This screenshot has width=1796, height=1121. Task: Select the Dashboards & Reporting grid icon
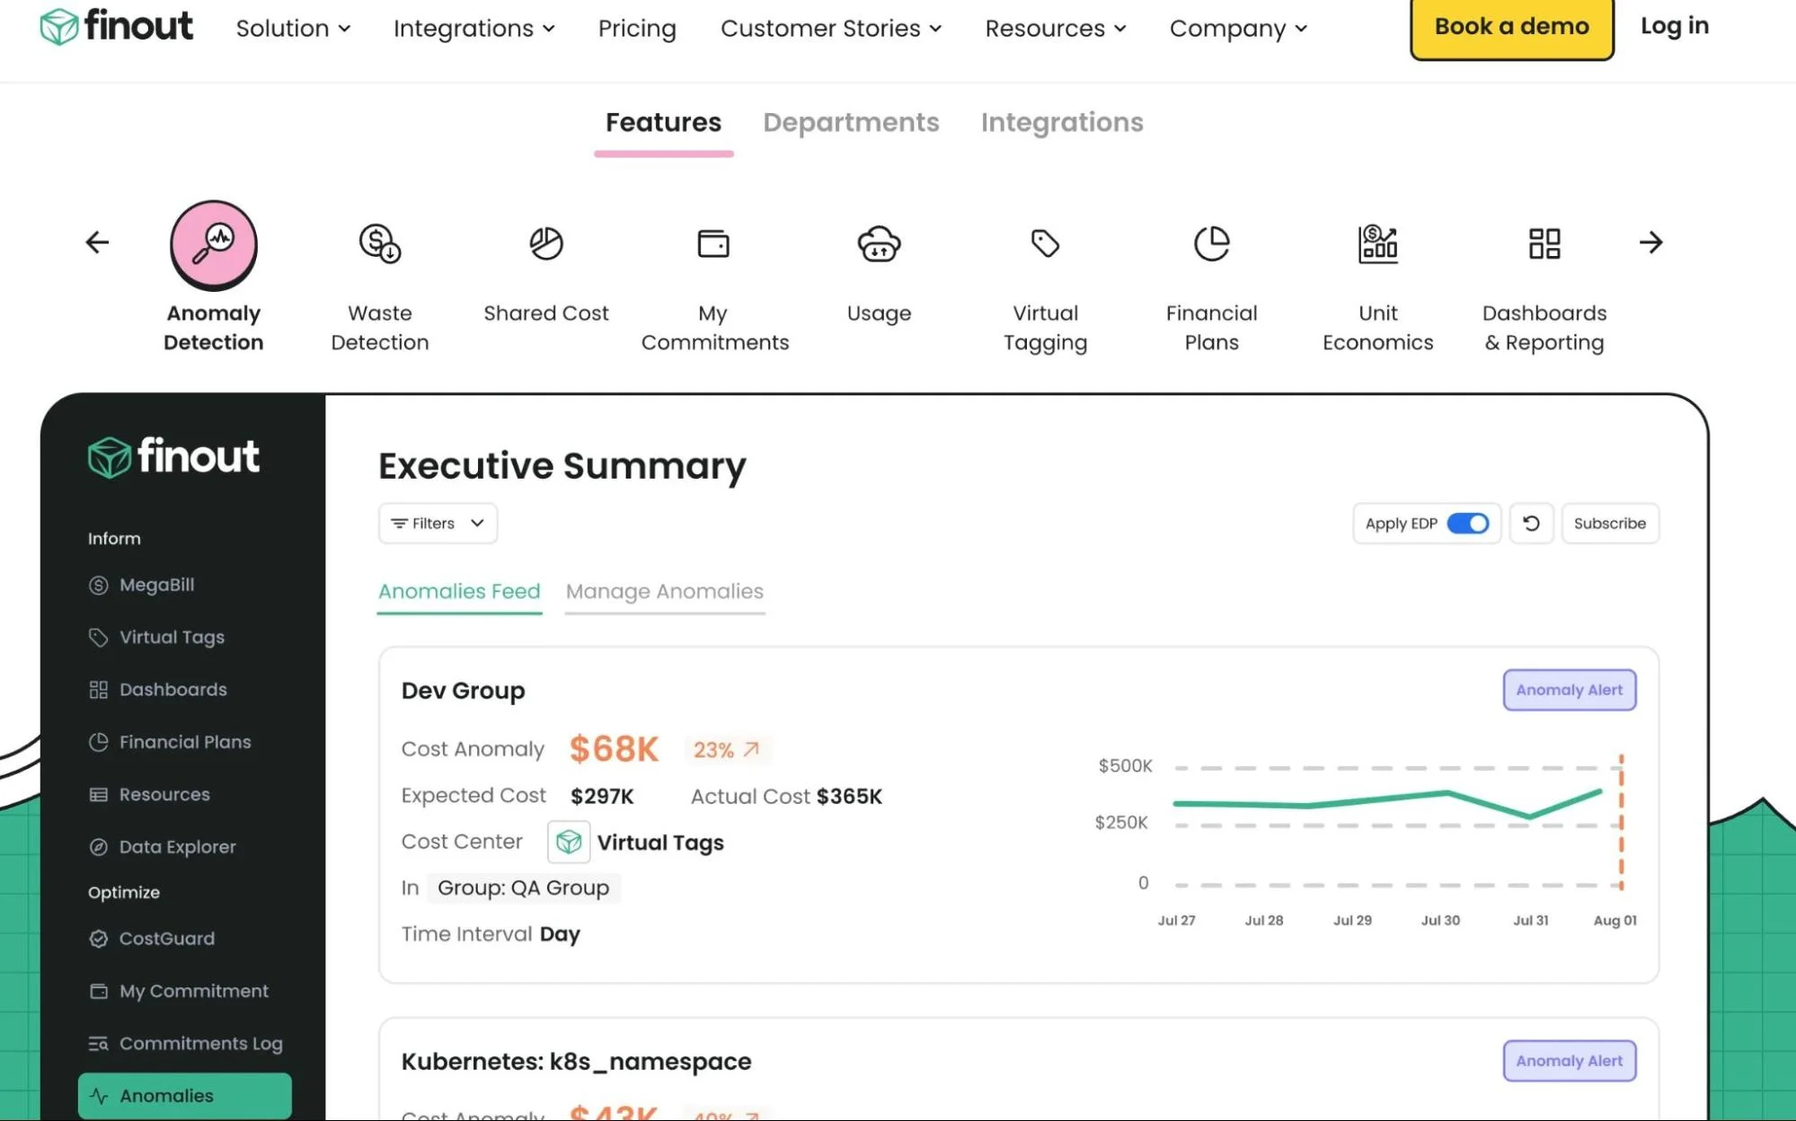tap(1544, 244)
